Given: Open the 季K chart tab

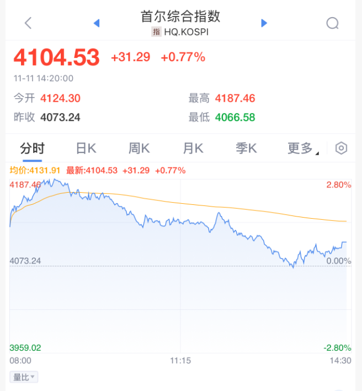Looking at the screenshot, I should click(x=246, y=148).
